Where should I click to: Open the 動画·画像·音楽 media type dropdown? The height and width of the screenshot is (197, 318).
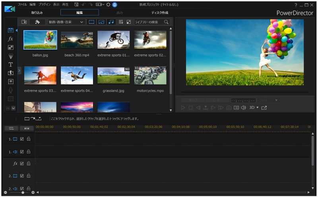point(66,22)
